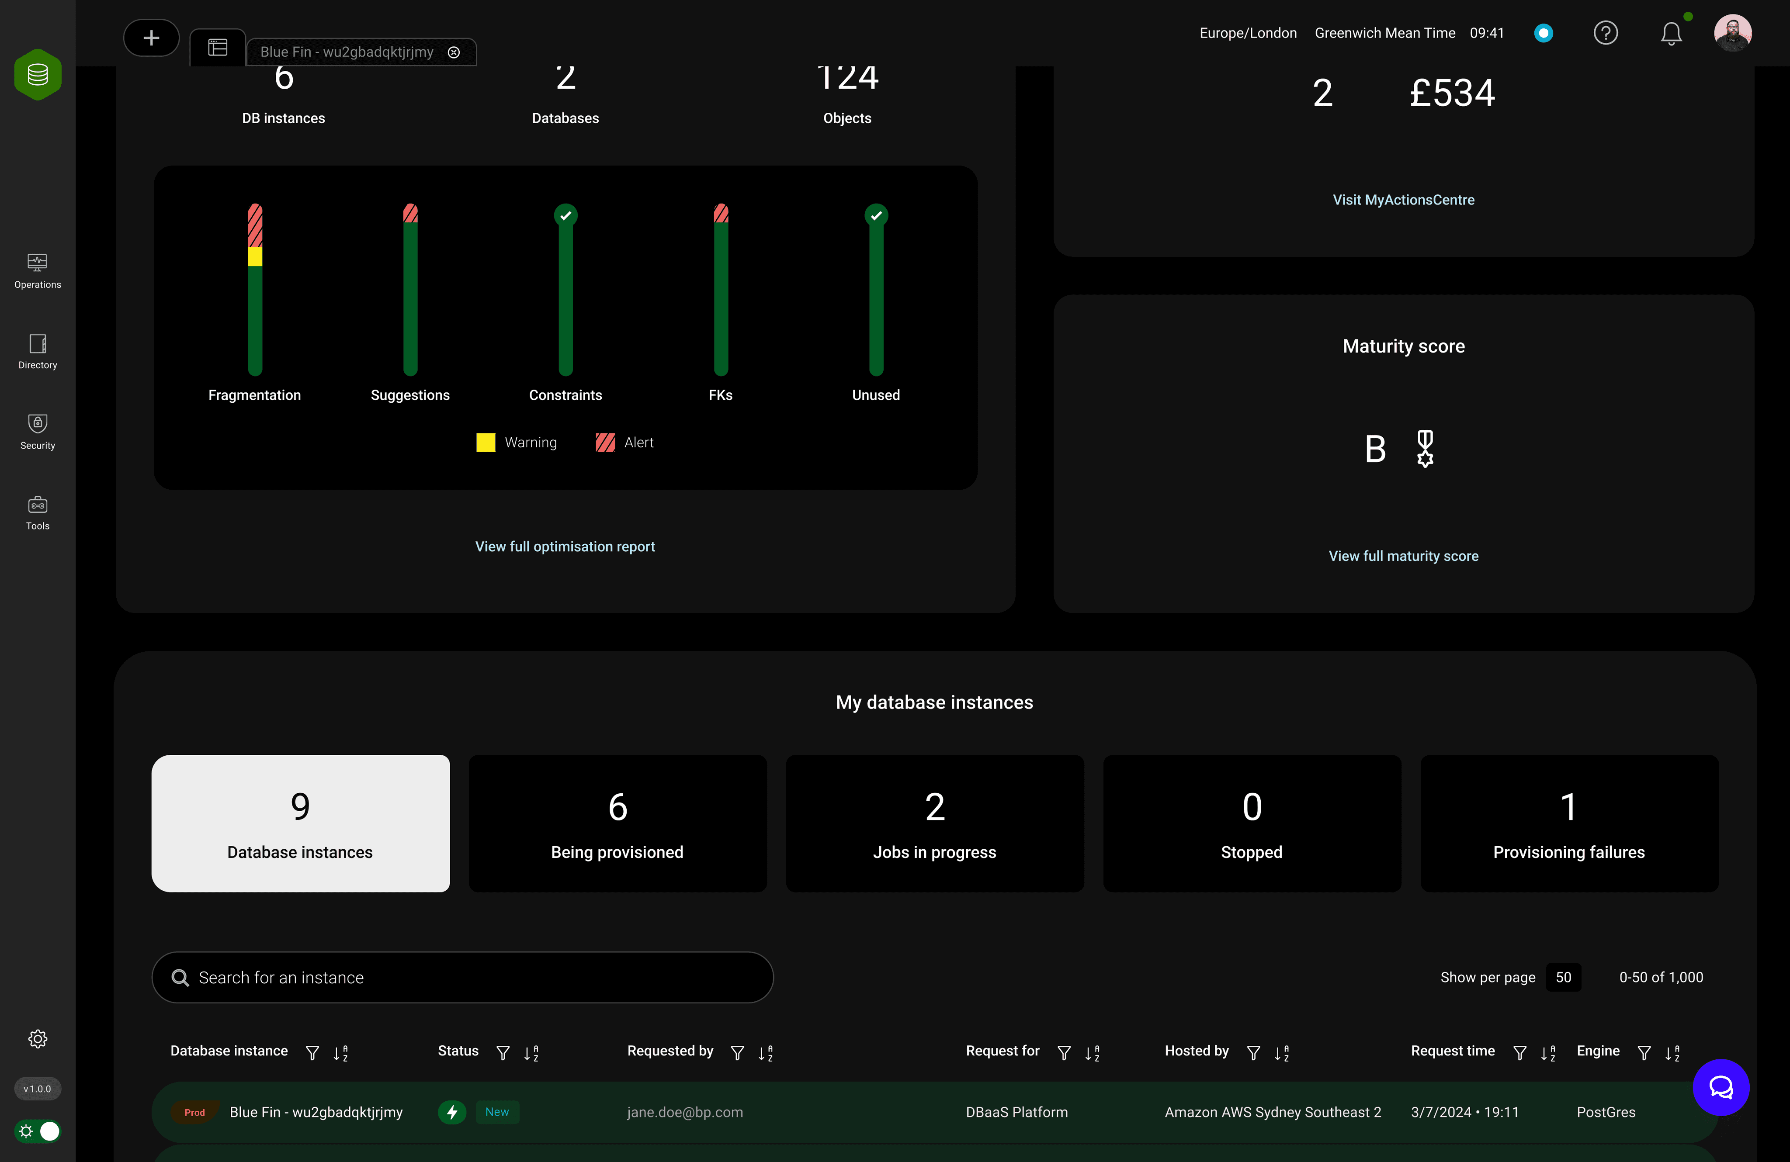Screen dimensions: 1790x1162
Task: Open the Security sidebar section
Action: (x=38, y=432)
